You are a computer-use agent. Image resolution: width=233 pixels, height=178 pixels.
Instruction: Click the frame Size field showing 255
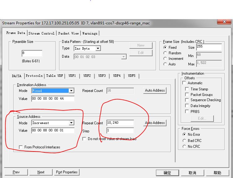point(209,47)
